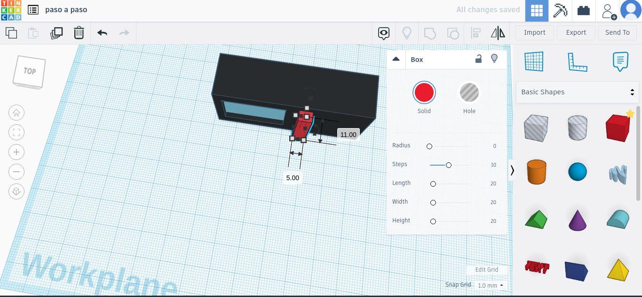
Task: Open the Snap Grid 1.0 mm dropdown
Action: tap(490, 285)
